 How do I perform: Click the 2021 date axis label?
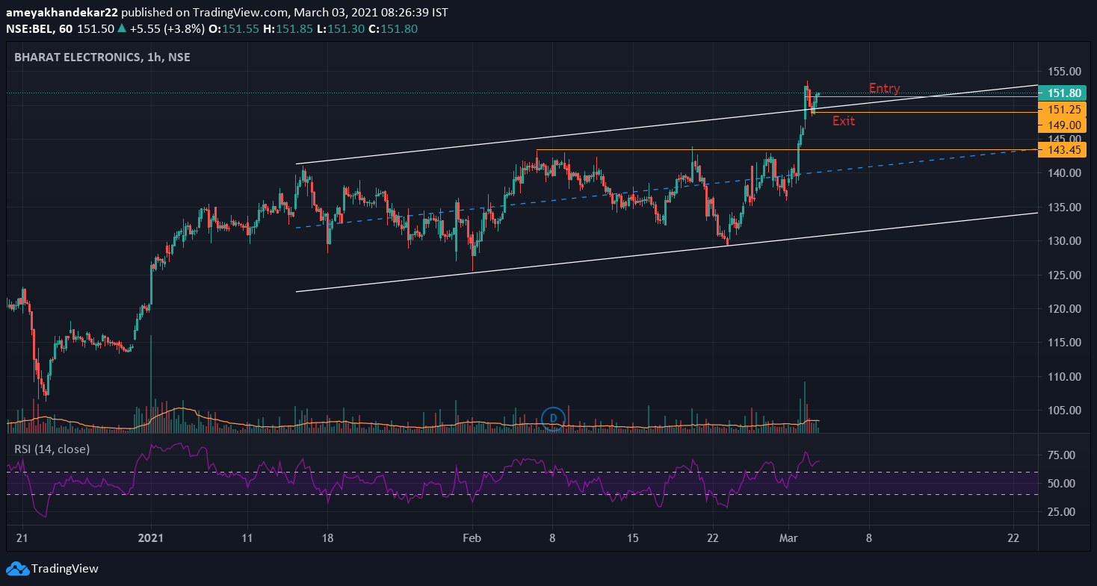(x=151, y=537)
